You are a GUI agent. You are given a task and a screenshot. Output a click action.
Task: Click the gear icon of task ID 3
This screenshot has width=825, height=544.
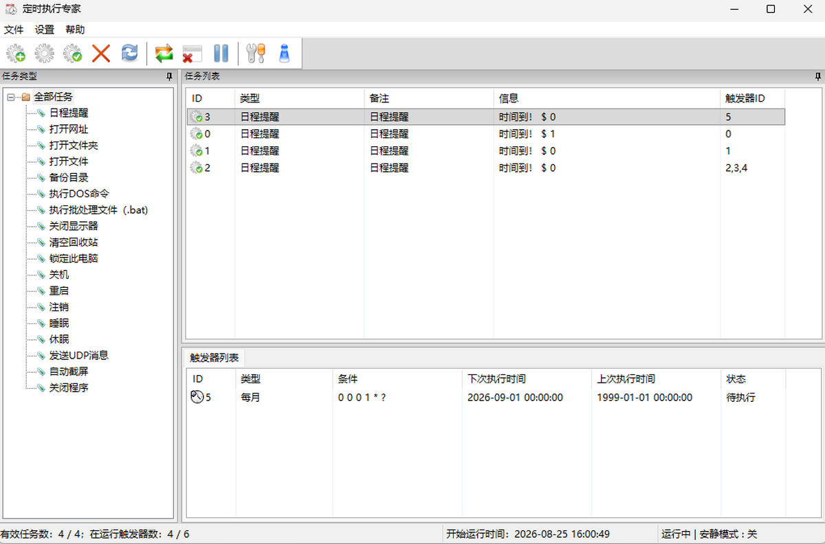[x=196, y=117]
